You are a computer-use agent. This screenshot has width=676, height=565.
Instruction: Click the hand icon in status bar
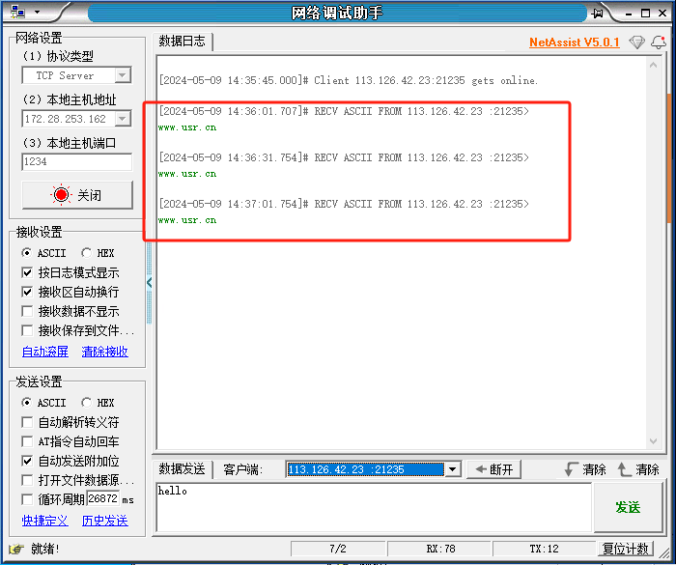16,549
